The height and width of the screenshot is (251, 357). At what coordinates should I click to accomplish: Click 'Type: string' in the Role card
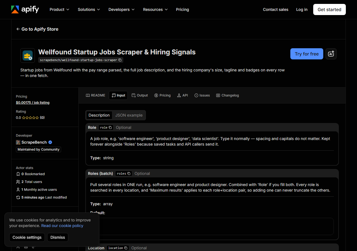click(102, 158)
